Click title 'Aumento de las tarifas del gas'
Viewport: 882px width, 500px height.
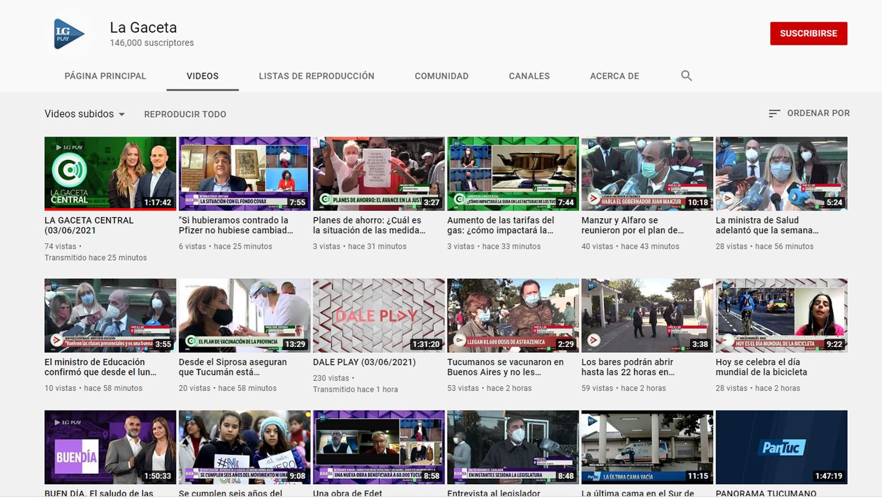pyautogui.click(x=501, y=225)
